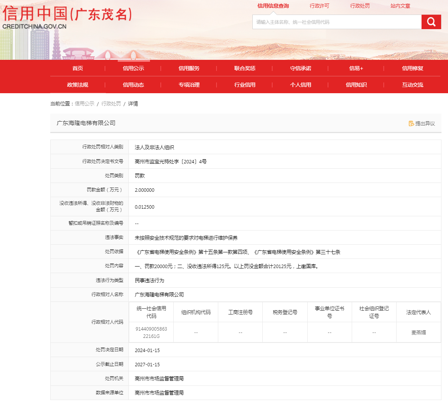448x405 pixels.
Task: Click the fine amount 2.000000
Action: pos(145,190)
